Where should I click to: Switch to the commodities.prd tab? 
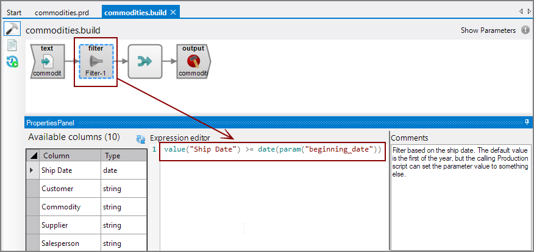tap(62, 13)
